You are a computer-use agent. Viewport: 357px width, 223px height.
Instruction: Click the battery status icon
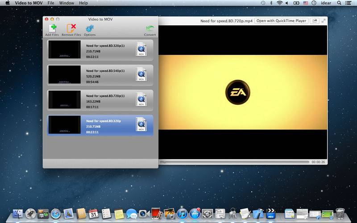point(296,3)
